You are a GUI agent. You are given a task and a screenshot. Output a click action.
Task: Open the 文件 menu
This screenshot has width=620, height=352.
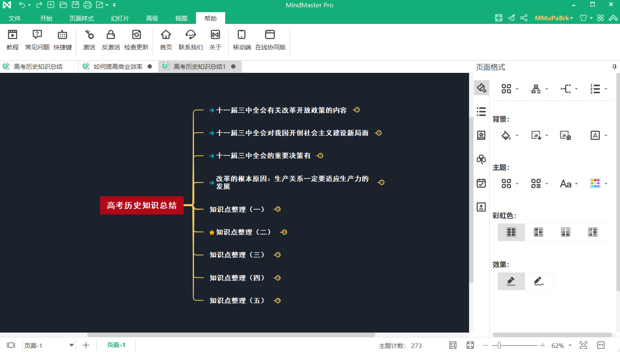point(15,18)
